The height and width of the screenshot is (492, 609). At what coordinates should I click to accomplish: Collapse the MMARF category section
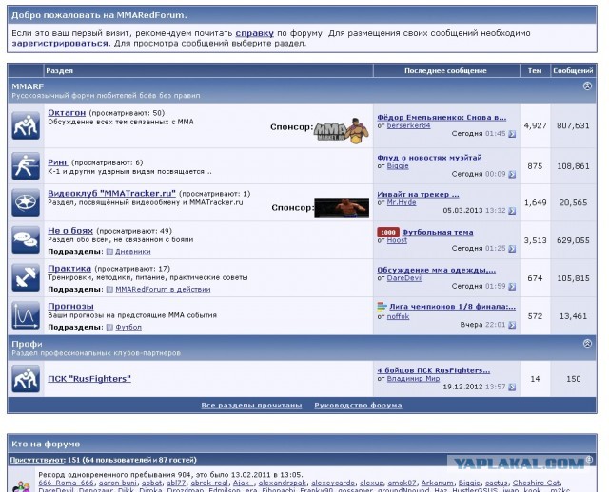point(587,86)
